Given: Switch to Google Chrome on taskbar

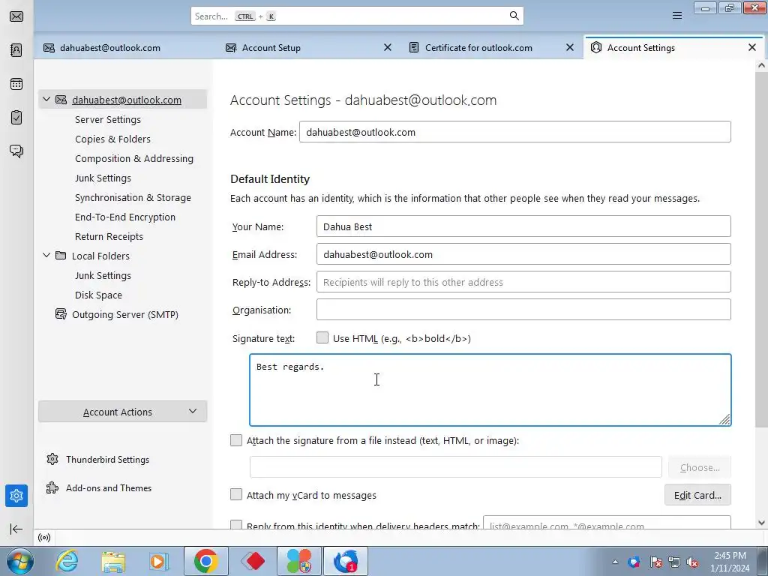Looking at the screenshot, I should (x=205, y=561).
